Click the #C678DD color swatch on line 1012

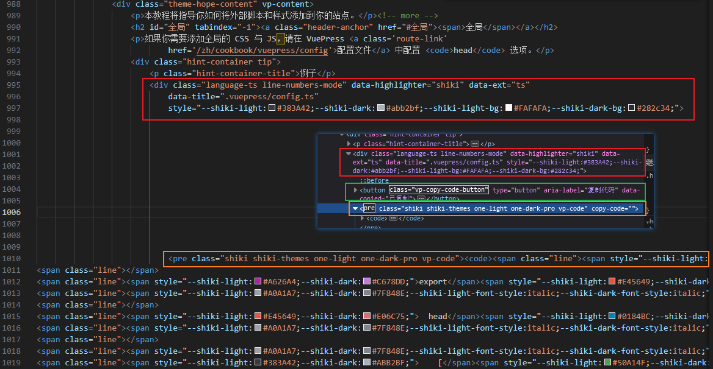(x=366, y=281)
